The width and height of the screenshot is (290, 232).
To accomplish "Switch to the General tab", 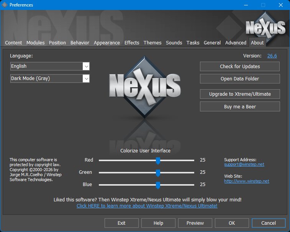I will [212, 43].
